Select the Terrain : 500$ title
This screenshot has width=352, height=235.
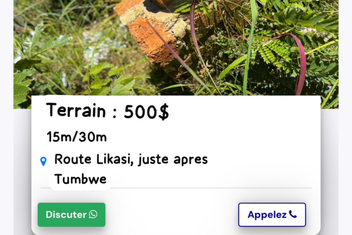pos(108,111)
